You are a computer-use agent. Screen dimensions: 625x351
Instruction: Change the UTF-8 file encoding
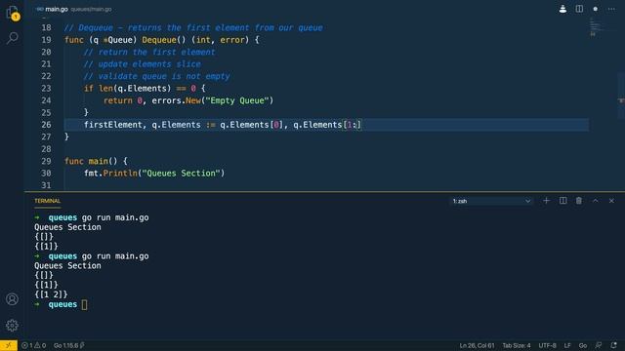point(547,345)
